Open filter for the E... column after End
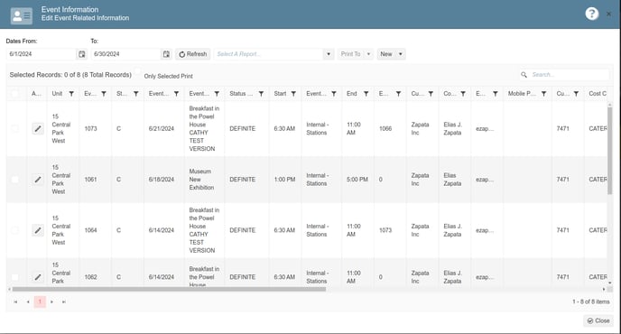 pyautogui.click(x=398, y=94)
